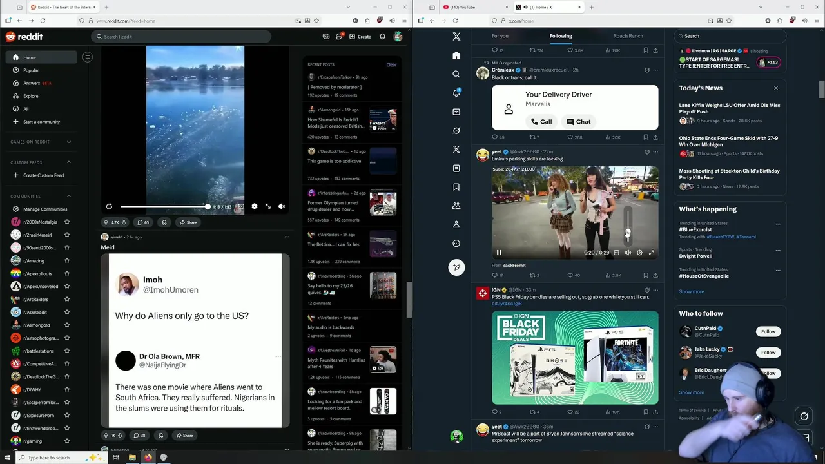Upvote the Reddit video post with 4.7K
This screenshot has width=825, height=464.
(x=106, y=222)
